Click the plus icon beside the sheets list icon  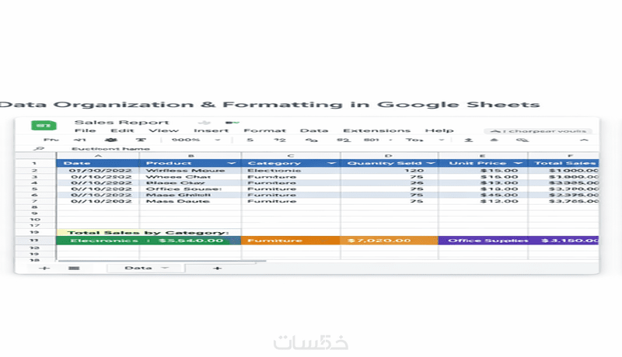click(x=44, y=268)
